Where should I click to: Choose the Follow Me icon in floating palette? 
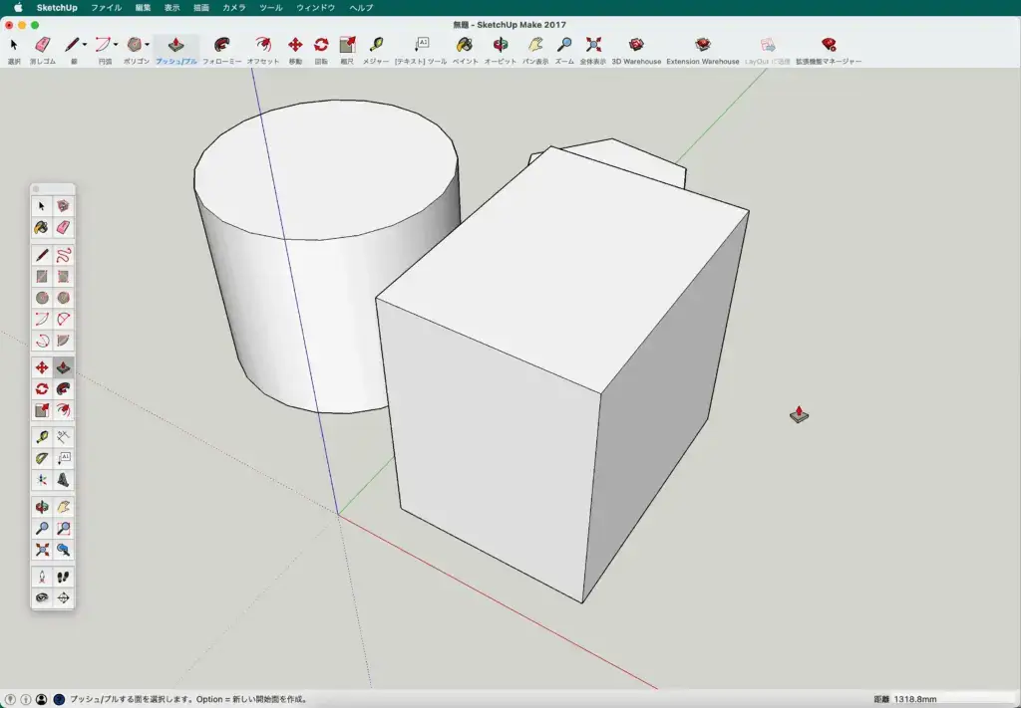click(63, 388)
